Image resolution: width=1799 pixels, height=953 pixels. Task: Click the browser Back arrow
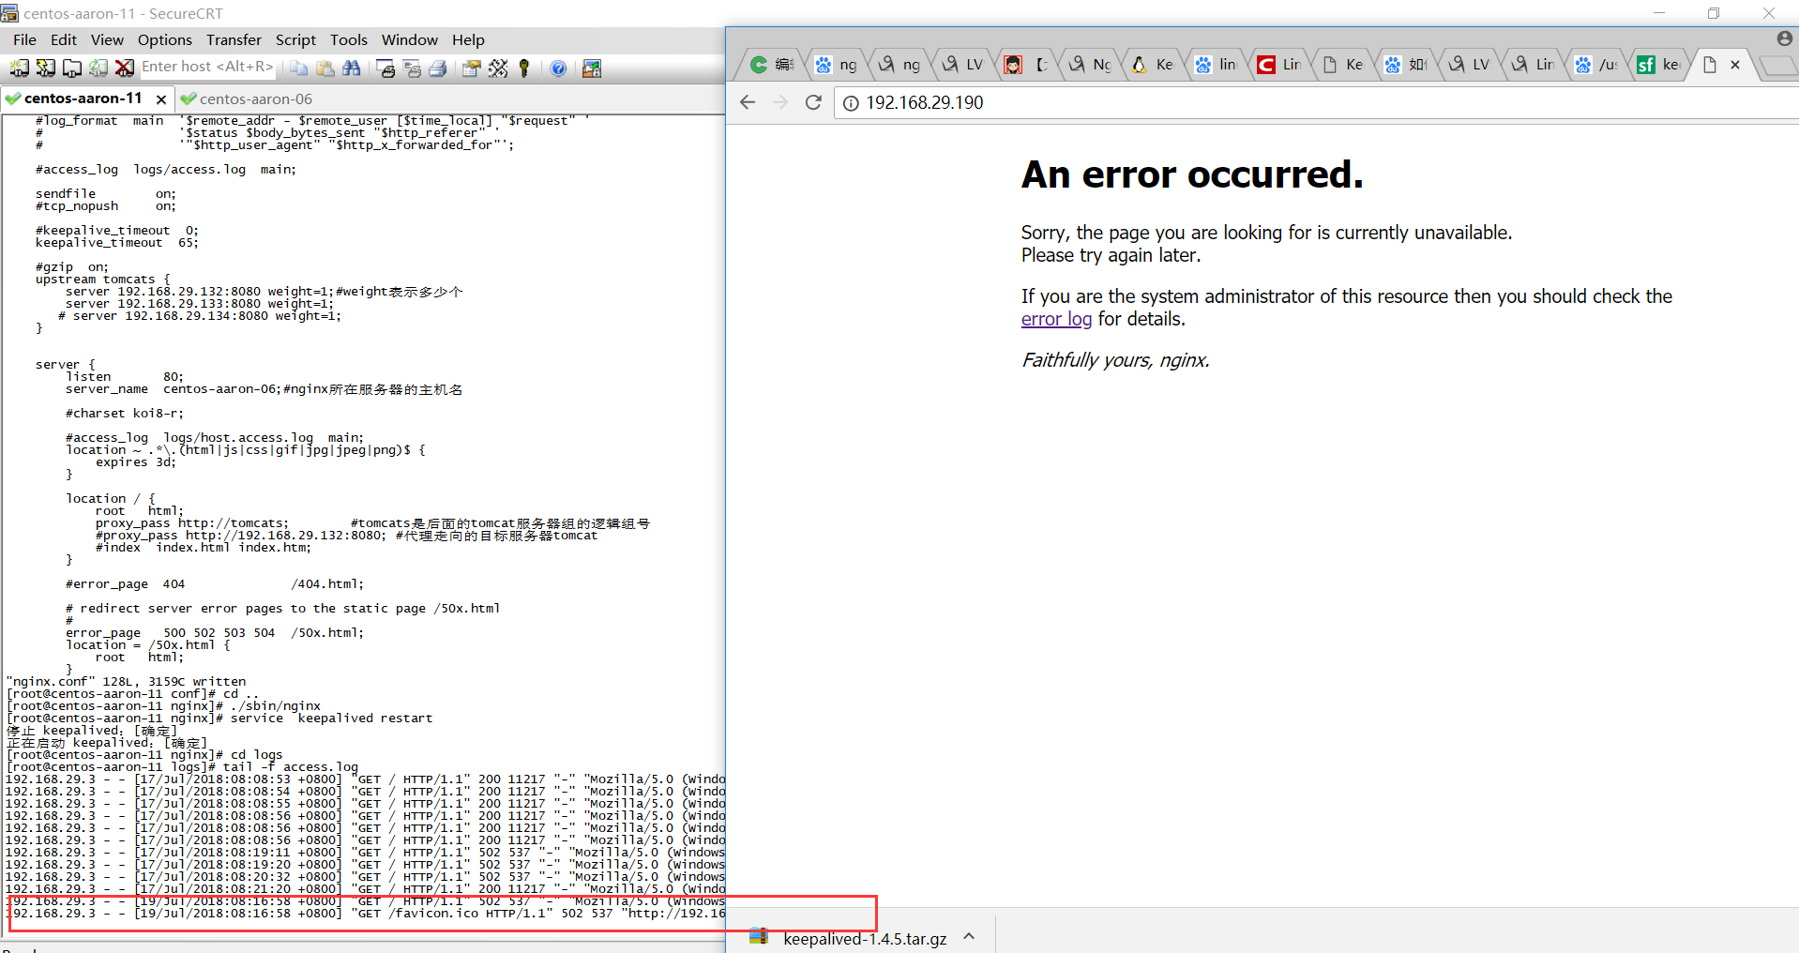tap(748, 102)
